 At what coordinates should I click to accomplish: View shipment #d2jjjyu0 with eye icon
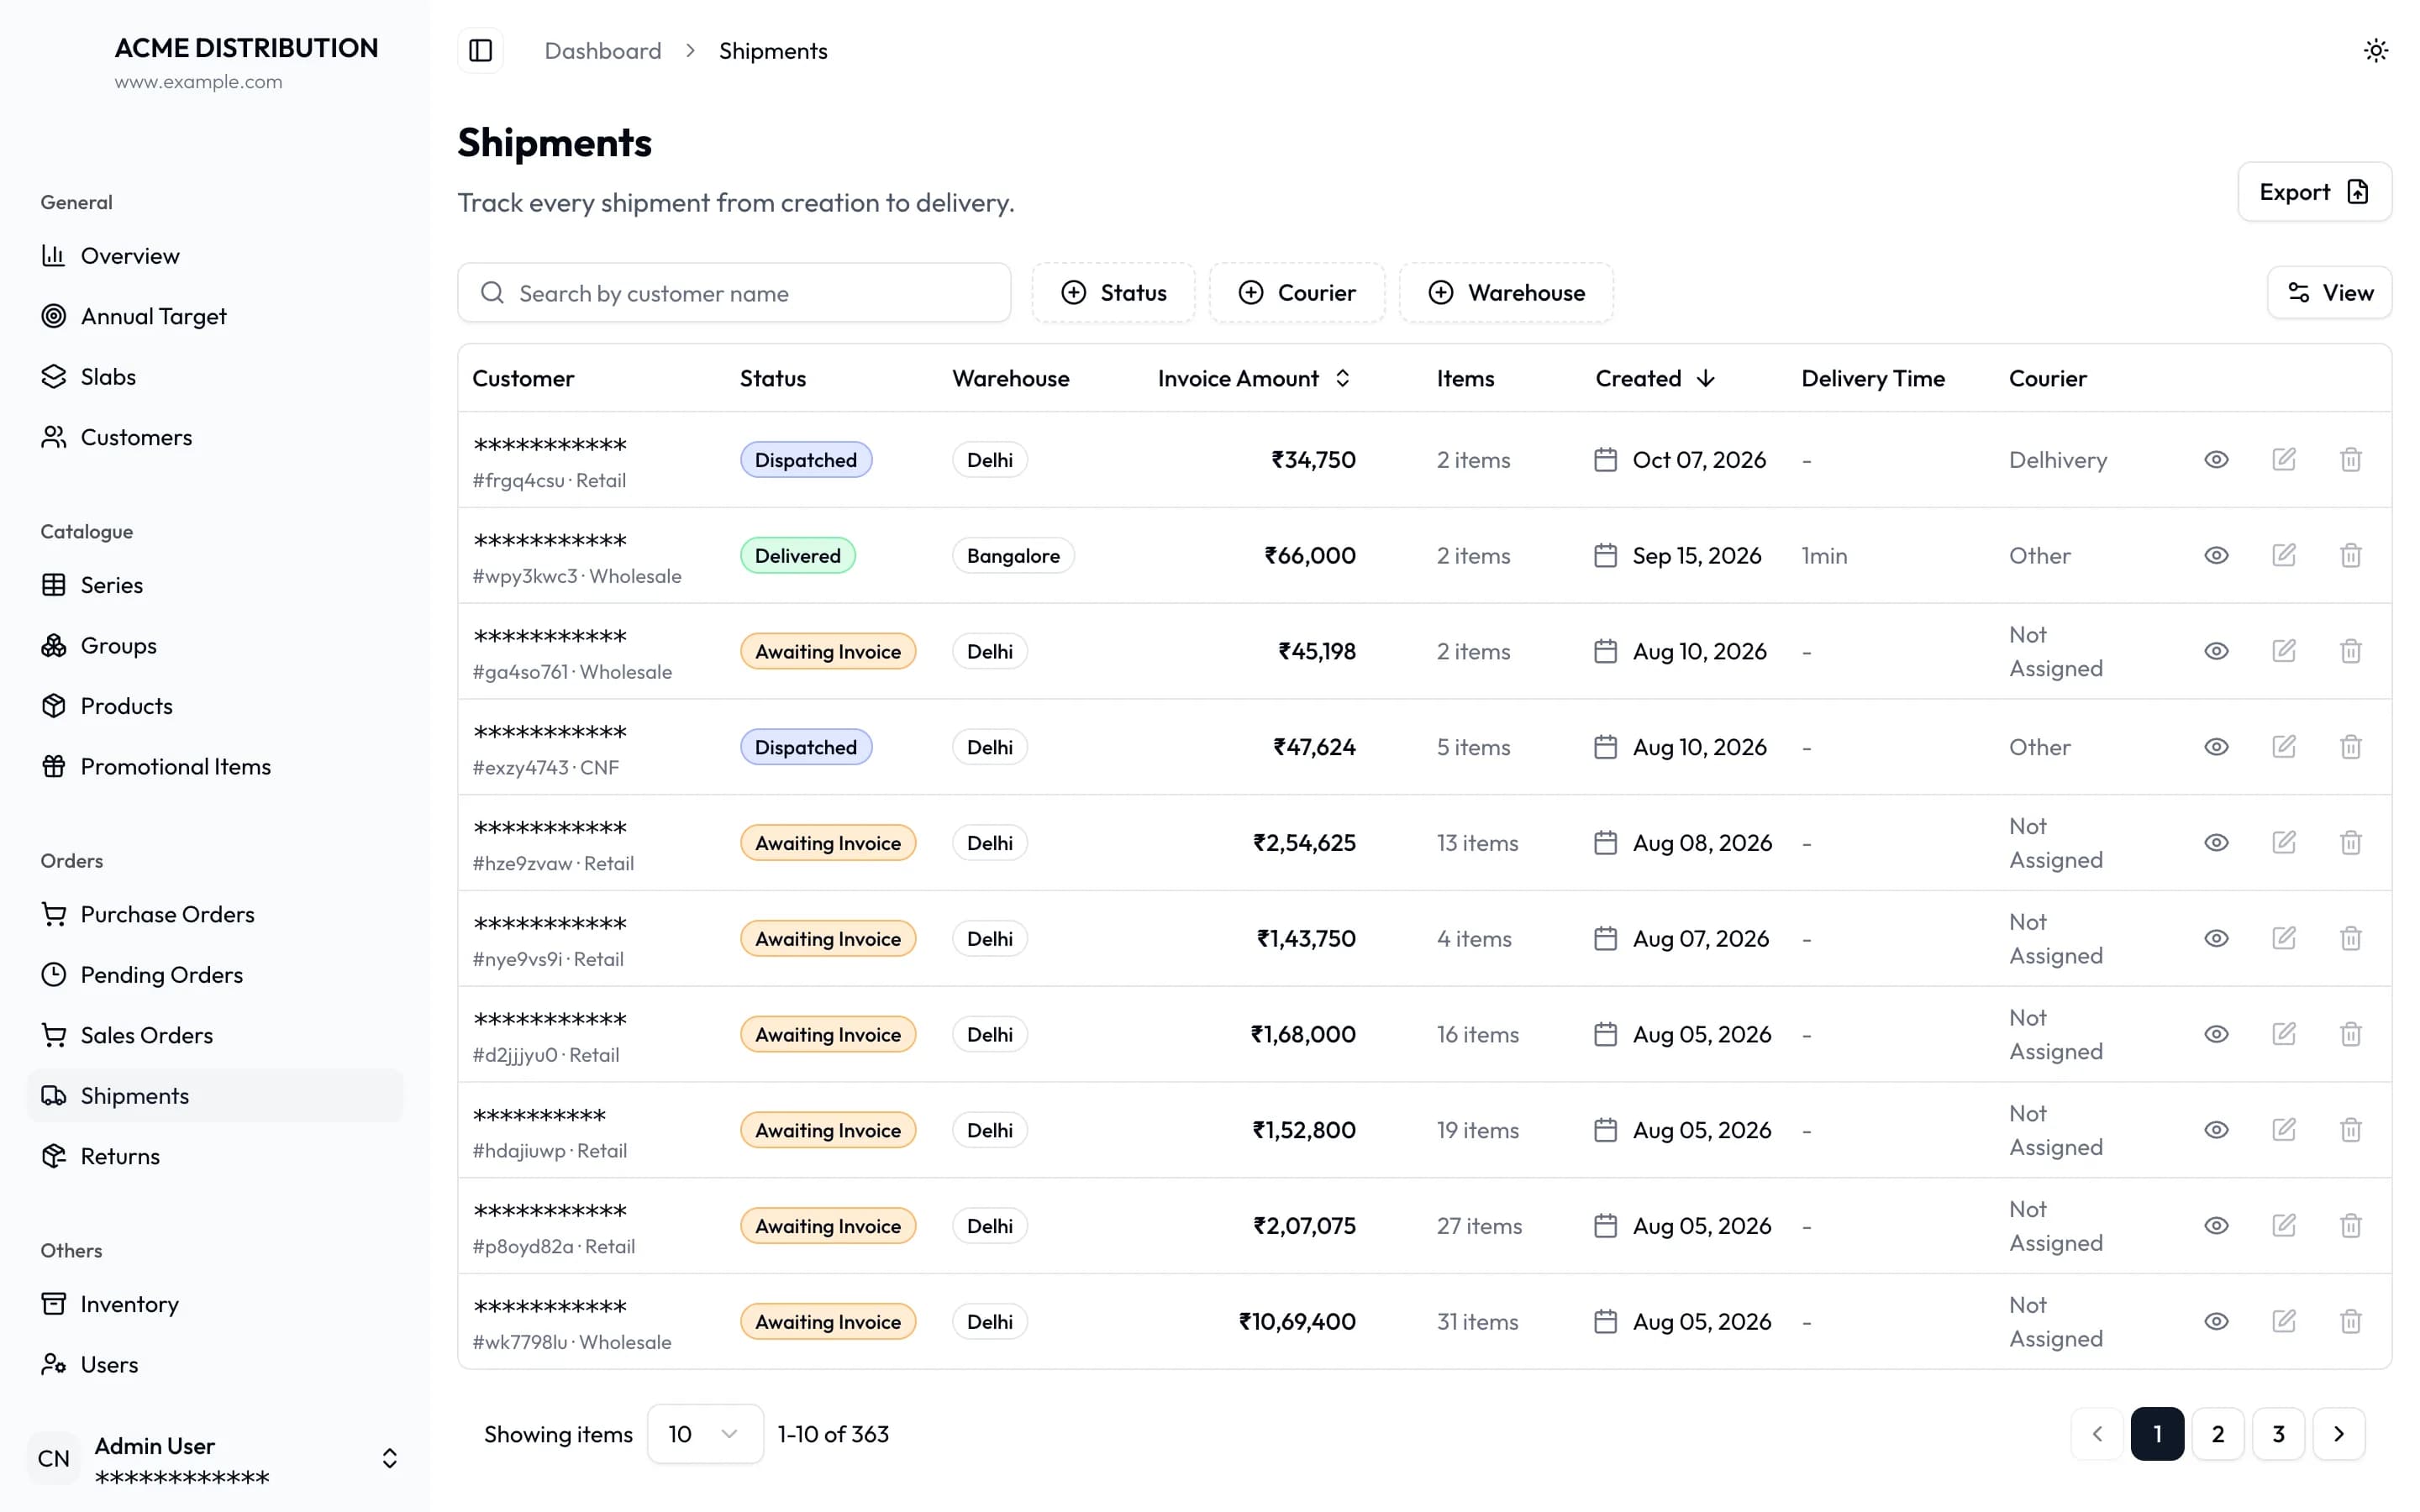coord(2216,1034)
